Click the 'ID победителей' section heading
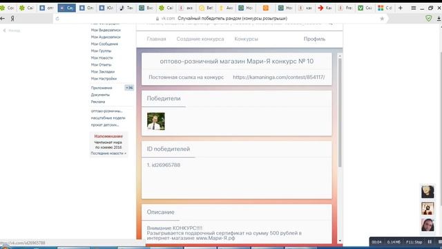Screen dimensions: 442x249 169,149
